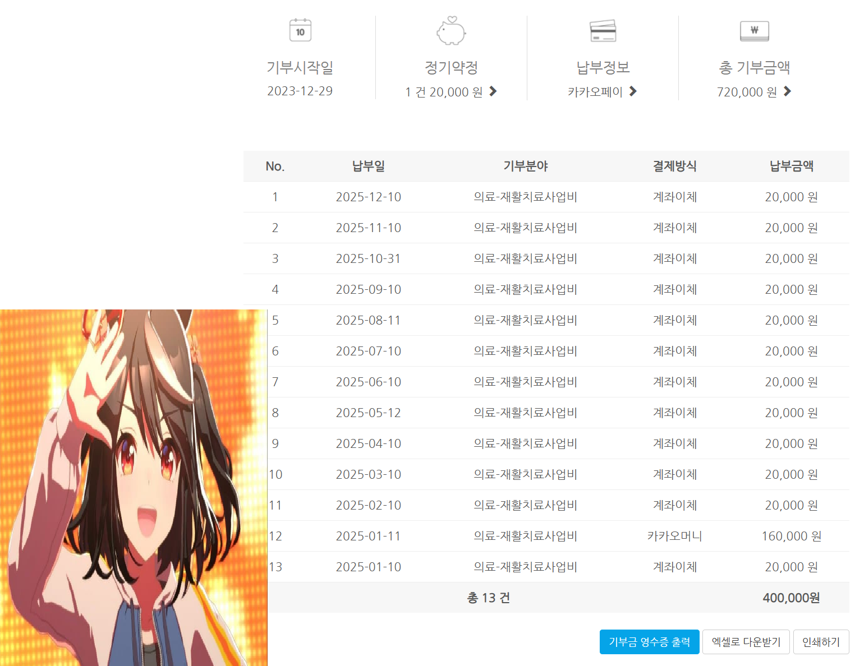This screenshot has height=666, width=855.
Task: Click the calendar icon above 기부시작일
Action: pos(300,30)
